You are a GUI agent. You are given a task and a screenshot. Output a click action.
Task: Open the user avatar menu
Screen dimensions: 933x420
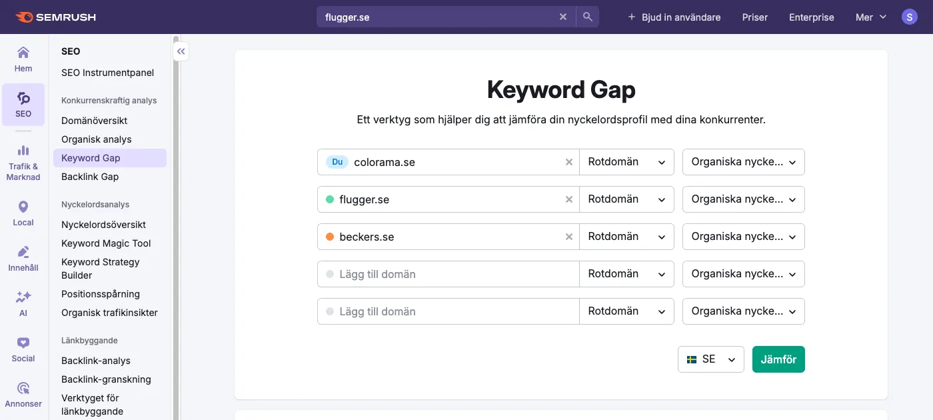pos(910,17)
